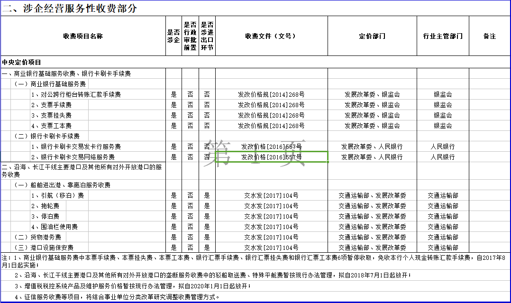Select note 2 about 驳船取送费
Image resolution: width=511 pixels, height=303 pixels.
255,275
